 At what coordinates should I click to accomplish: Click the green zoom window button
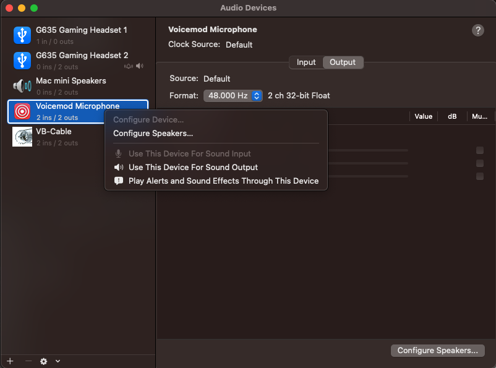(34, 8)
